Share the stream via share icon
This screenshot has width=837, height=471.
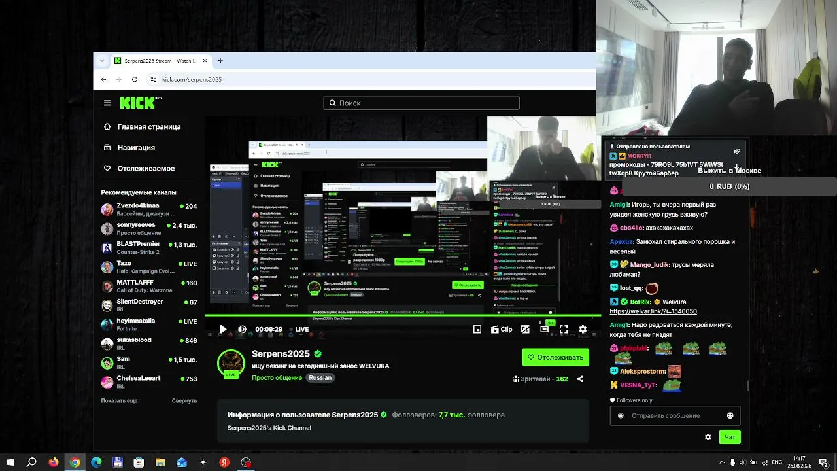pyautogui.click(x=580, y=379)
